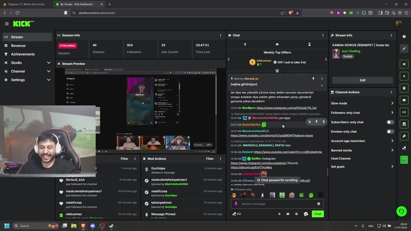The height and width of the screenshot is (231, 411).
Task: Click the green clapperboard icon in right rail
Action: pos(404,159)
